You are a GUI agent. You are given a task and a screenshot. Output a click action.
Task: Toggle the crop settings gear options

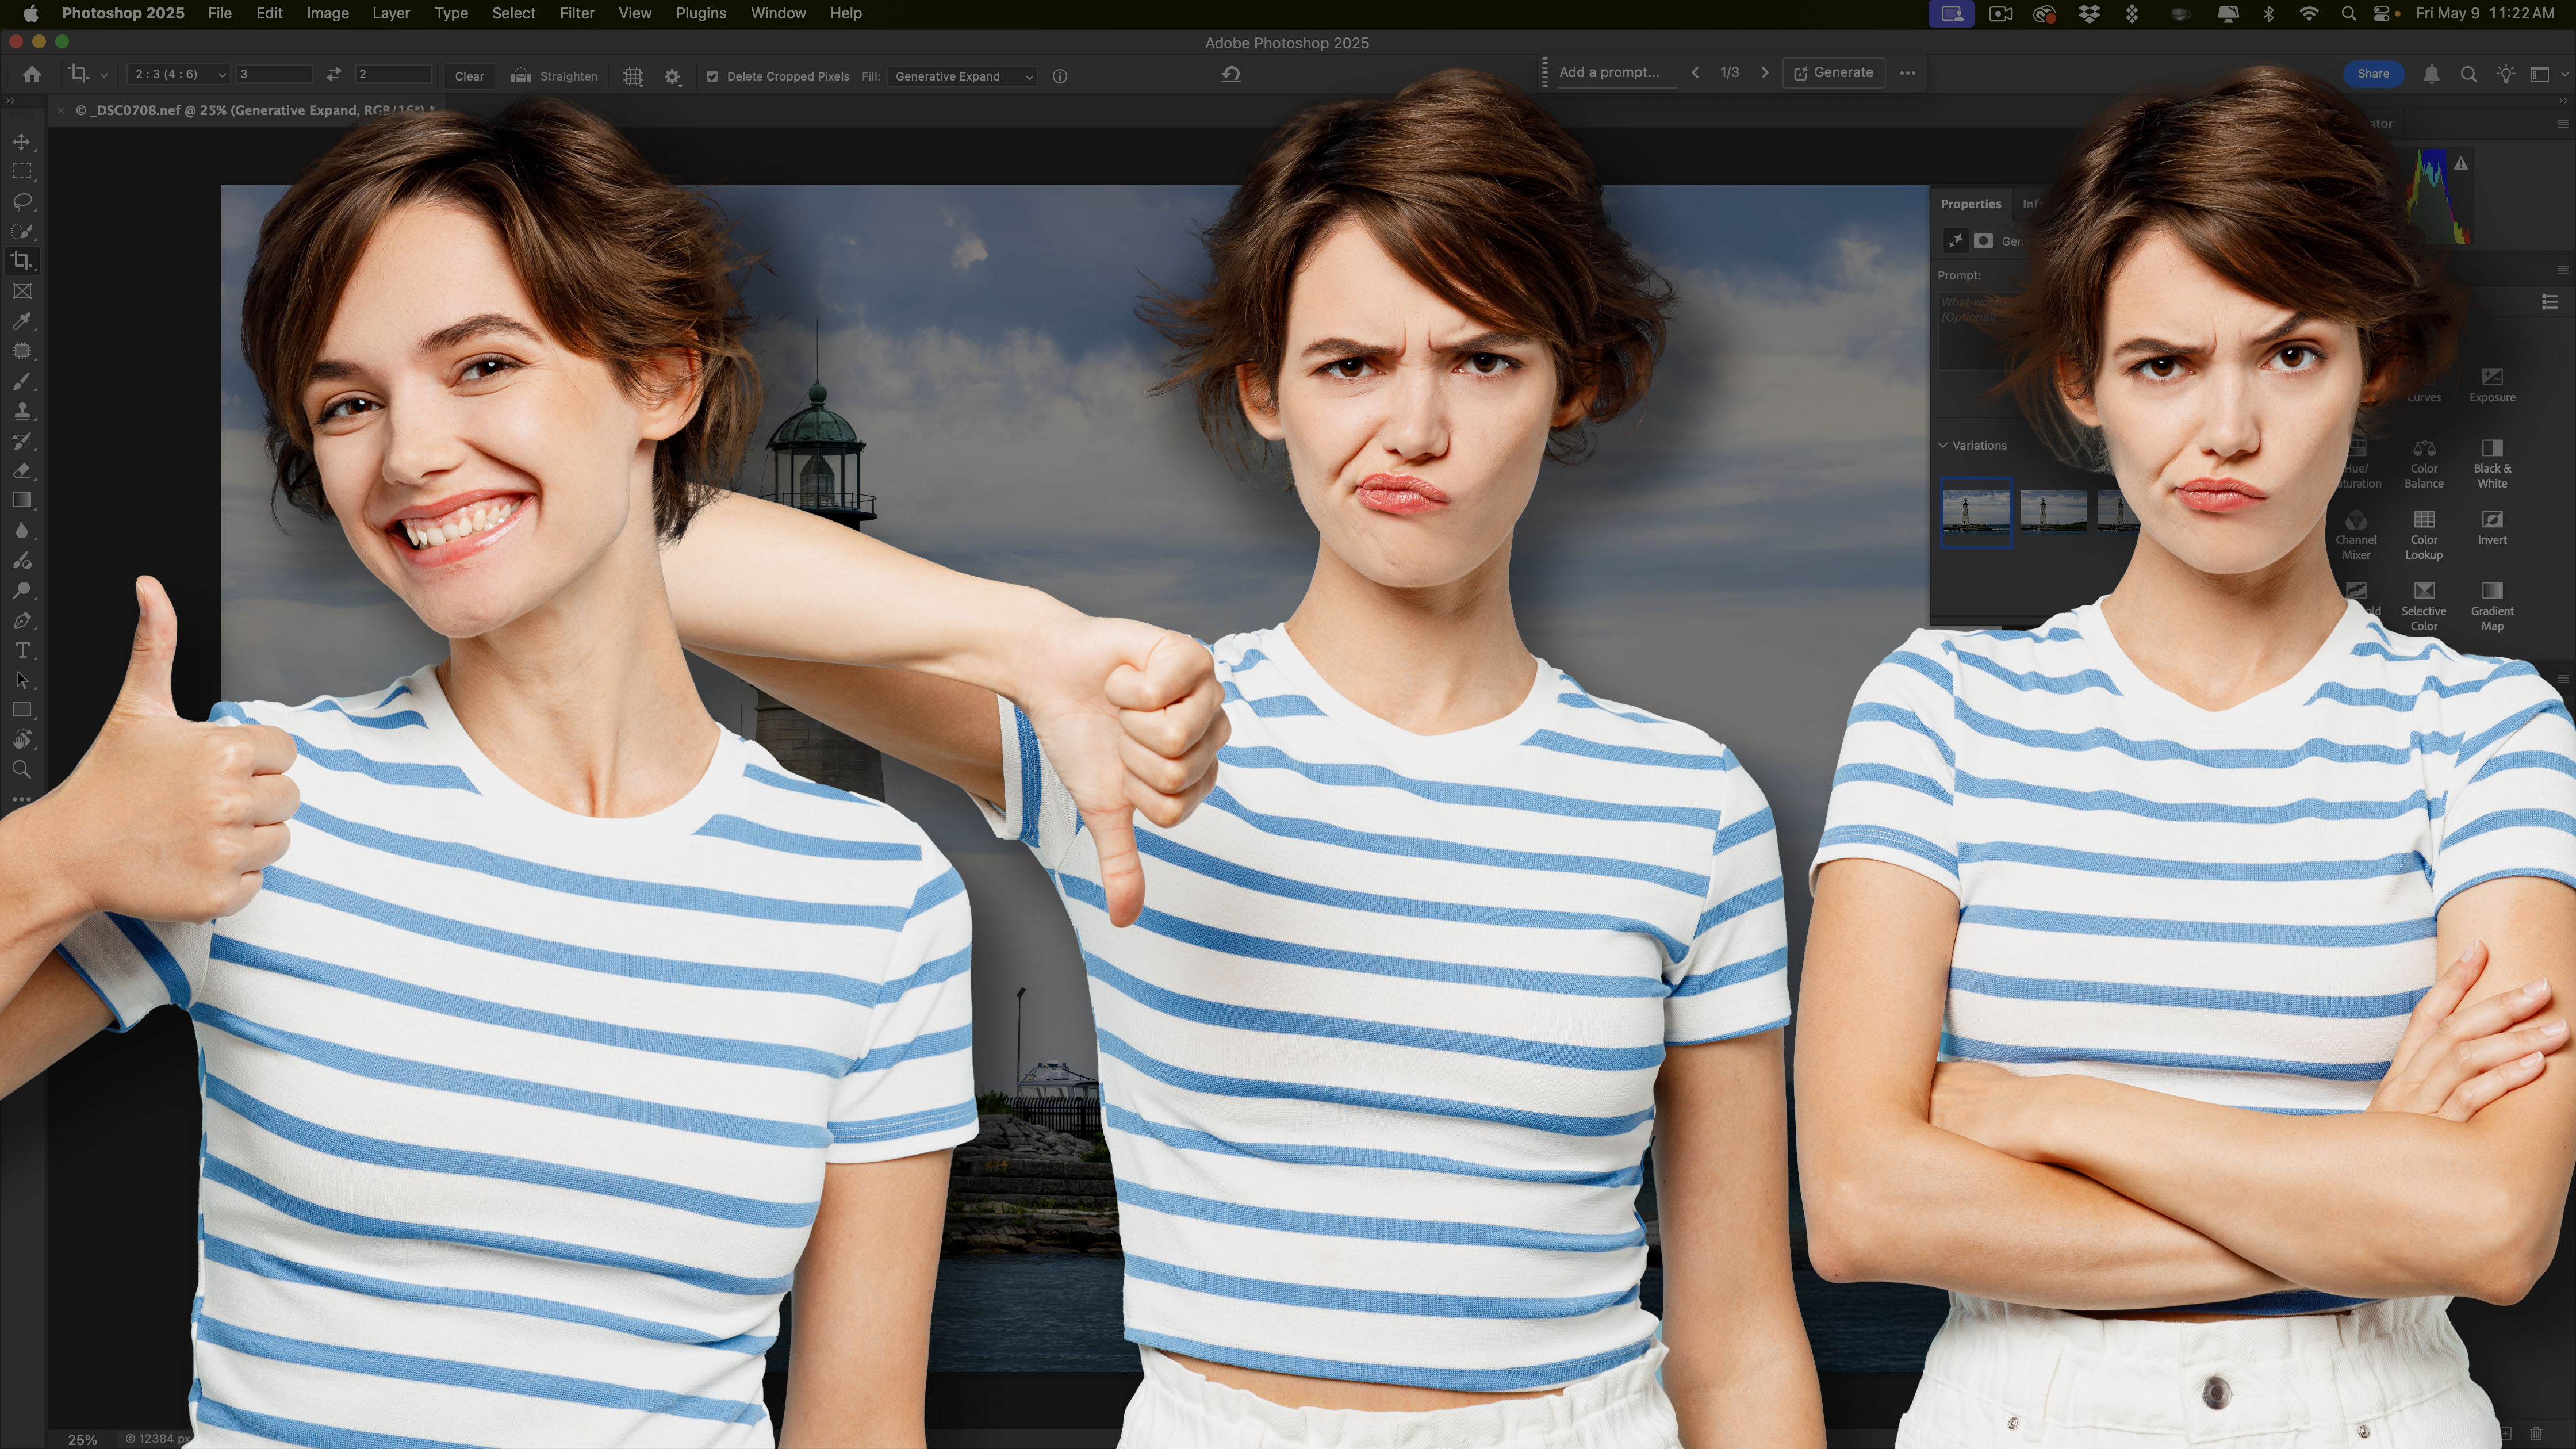pyautogui.click(x=672, y=75)
